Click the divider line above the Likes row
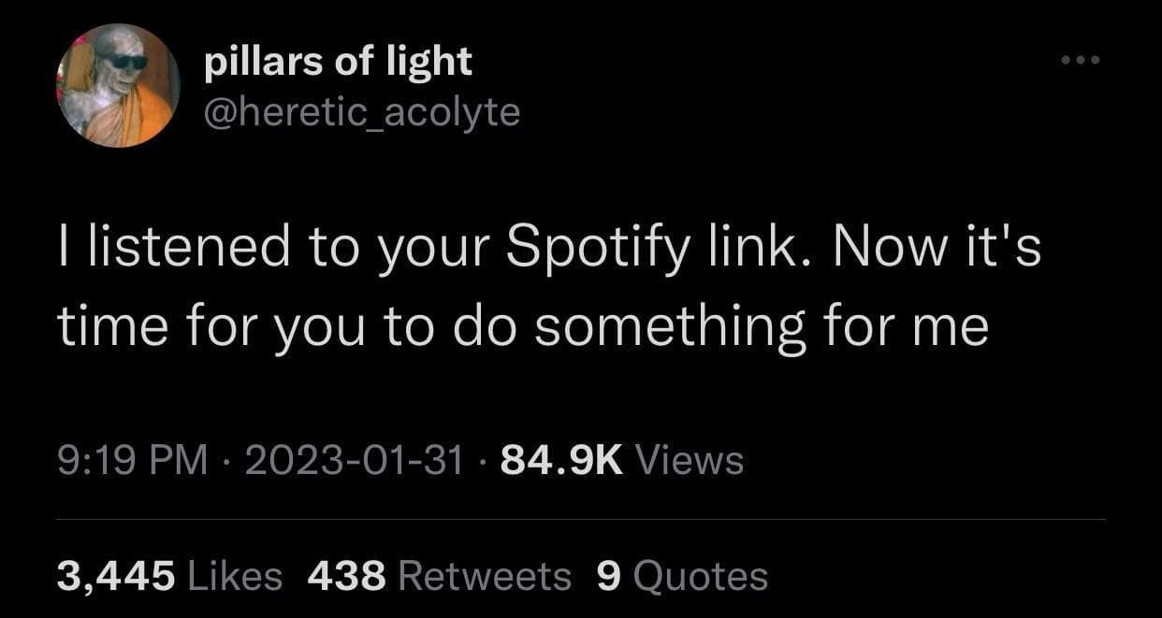This screenshot has height=618, width=1162. (x=580, y=519)
